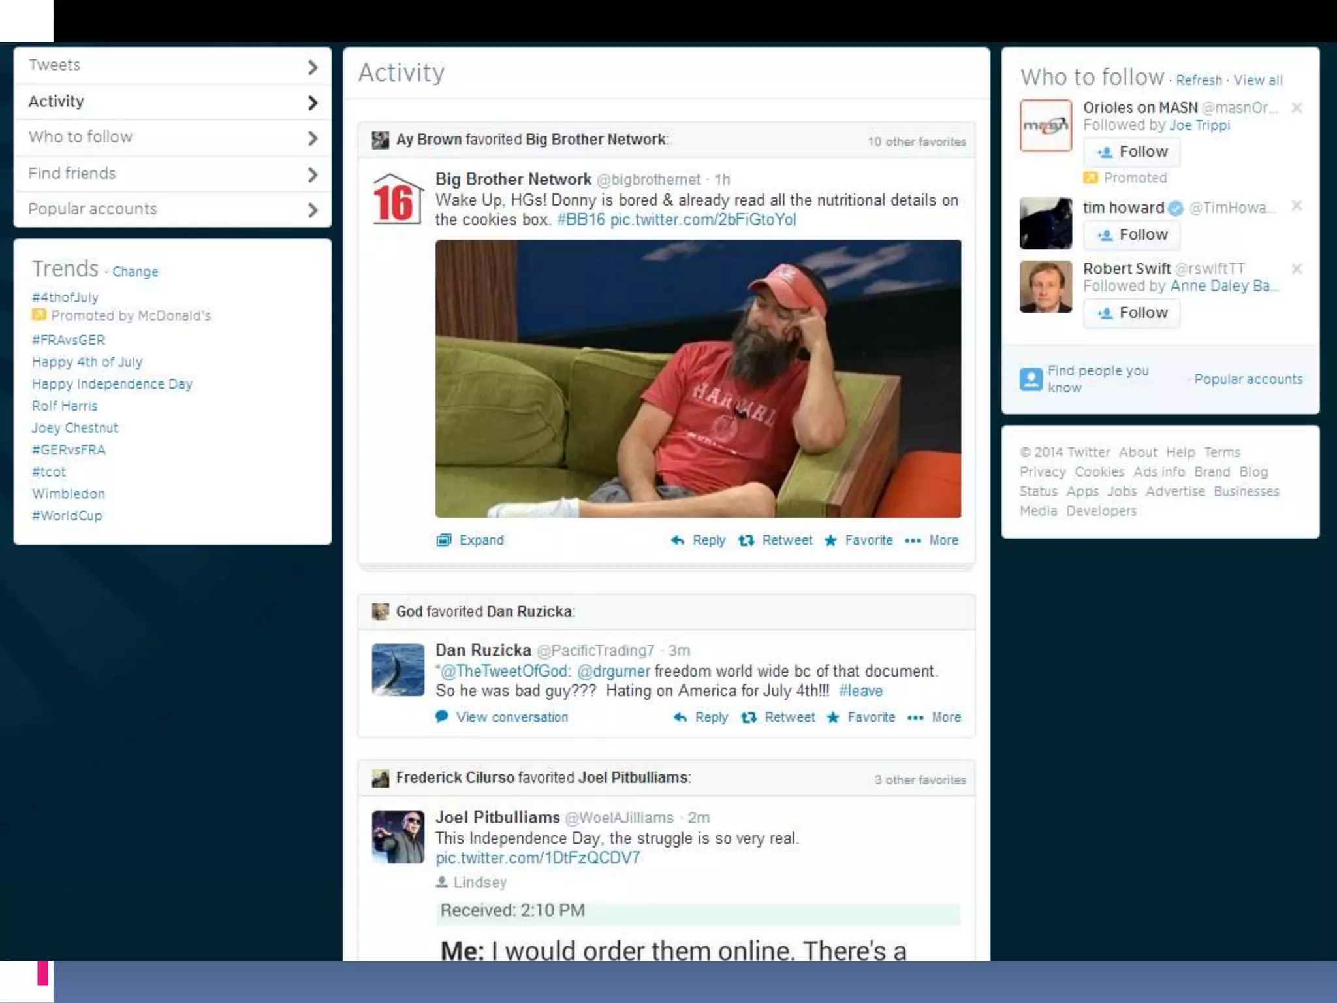The image size is (1337, 1003).
Task: Expand Popular accounts sidebar chevron
Action: coord(313,210)
